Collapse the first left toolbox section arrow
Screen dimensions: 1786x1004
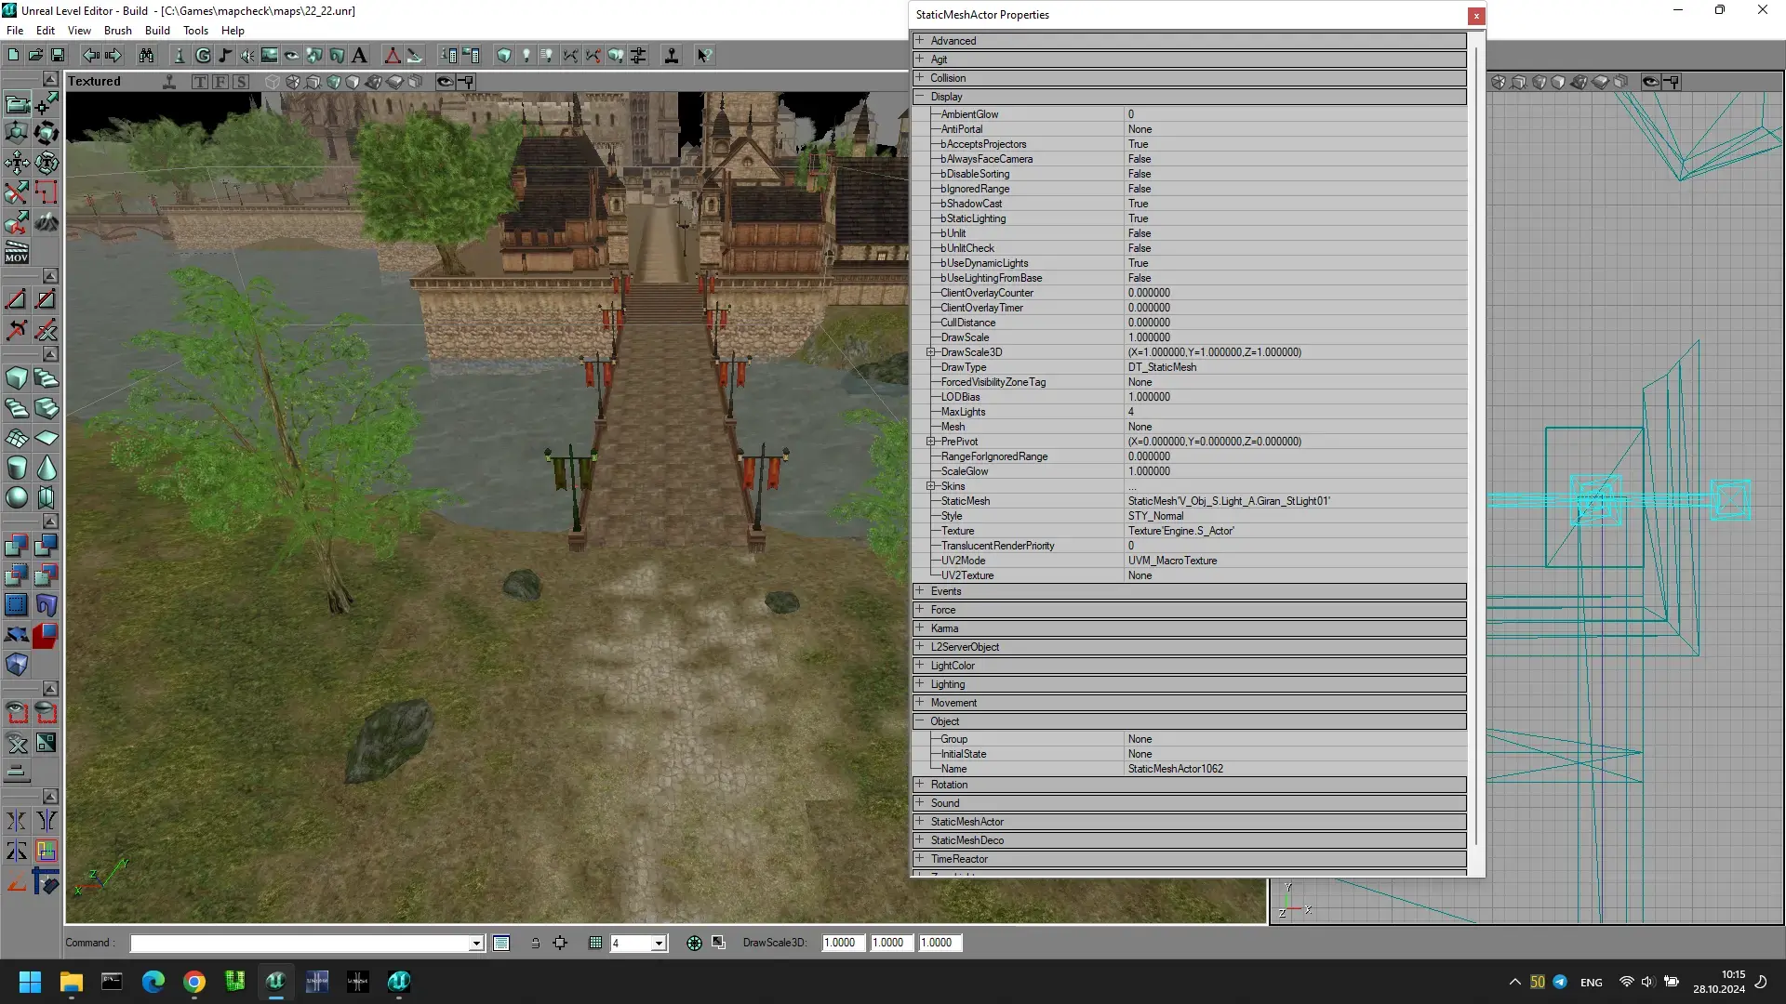click(x=50, y=79)
